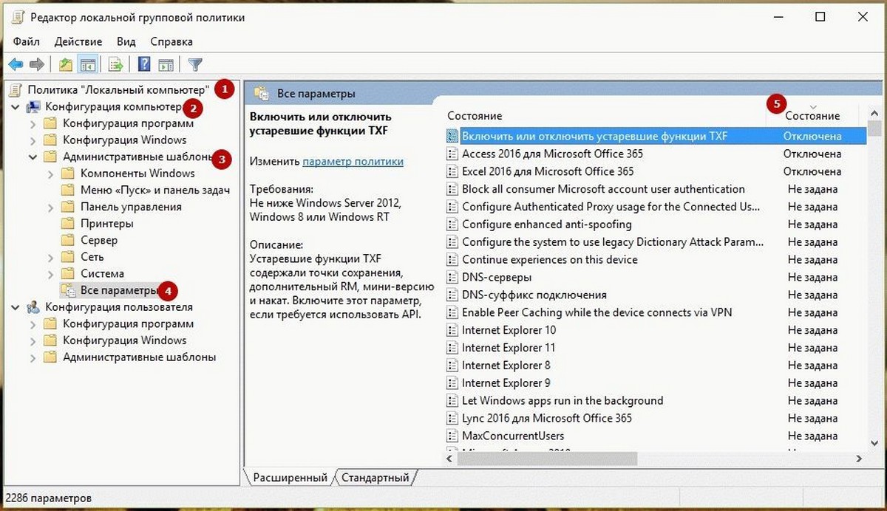Select Configure Authenticated Proxy usage policy

pos(611,207)
